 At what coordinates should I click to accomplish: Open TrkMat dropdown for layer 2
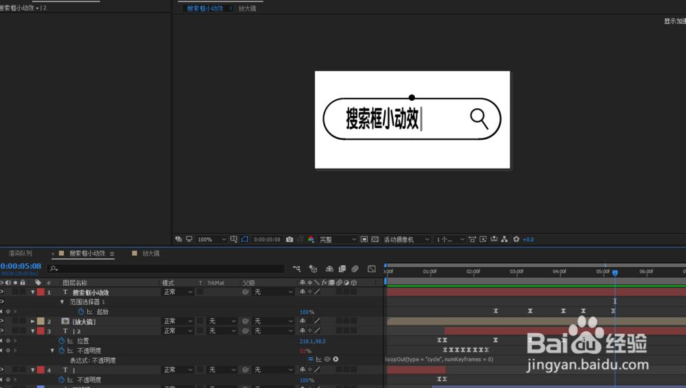[221, 321]
